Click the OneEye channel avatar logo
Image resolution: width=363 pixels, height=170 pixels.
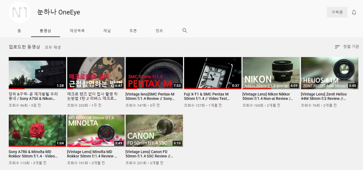[x=19, y=12]
